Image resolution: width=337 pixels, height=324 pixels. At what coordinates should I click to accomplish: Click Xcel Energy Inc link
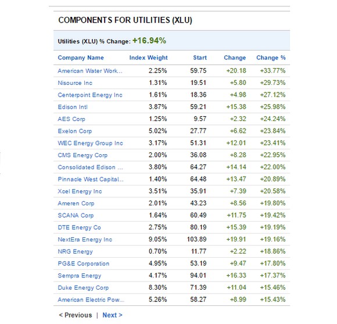80,191
